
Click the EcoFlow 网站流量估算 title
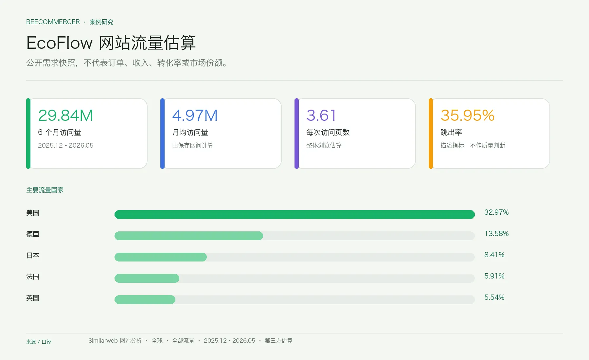111,43
